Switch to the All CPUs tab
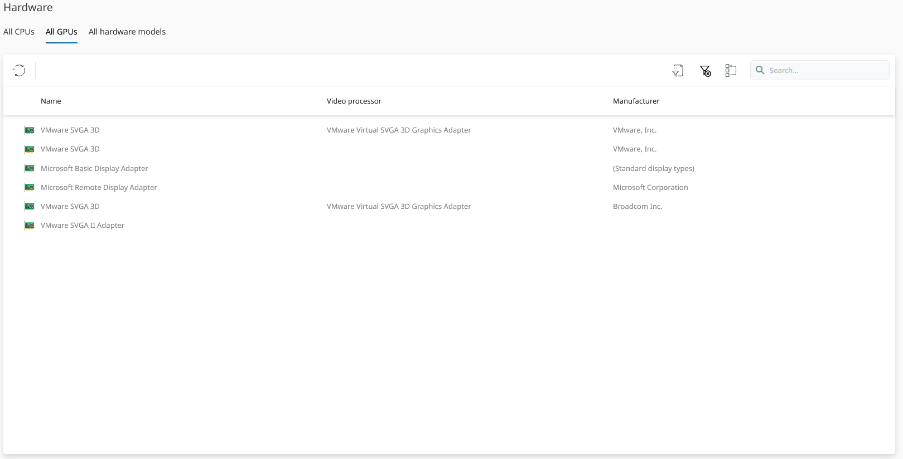 pos(19,32)
